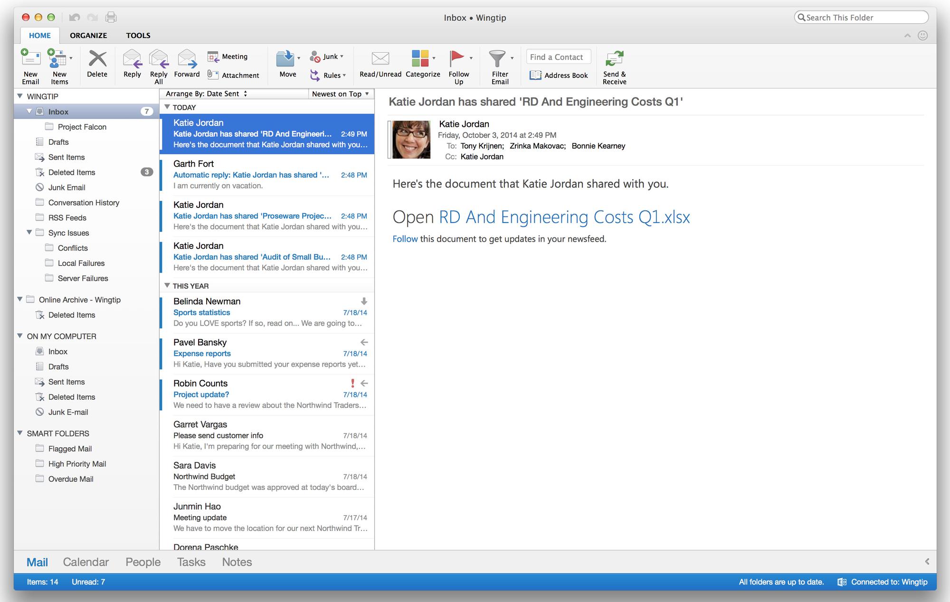Screen dimensions: 950x602
Task: Open the Address Book
Action: pyautogui.click(x=559, y=75)
